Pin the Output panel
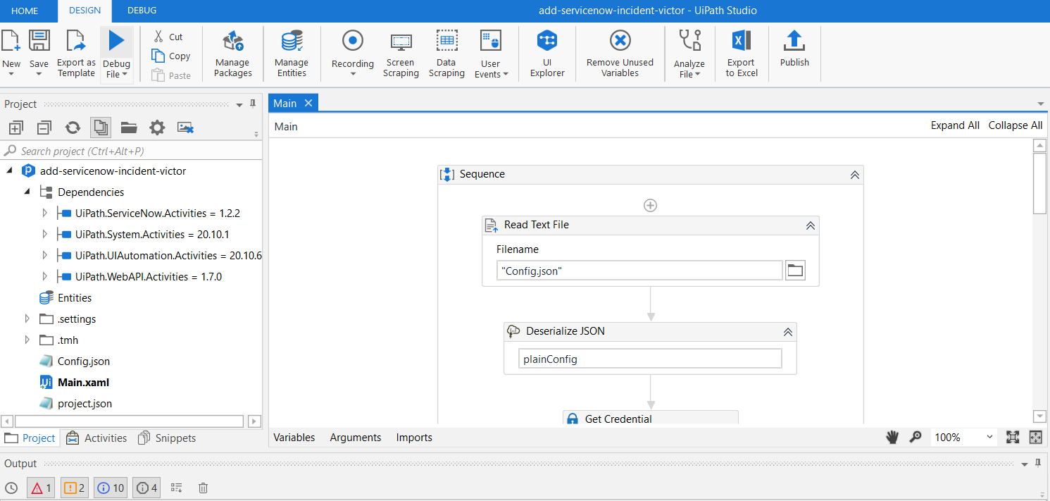Viewport: 1050px width, 501px height. [1037, 464]
